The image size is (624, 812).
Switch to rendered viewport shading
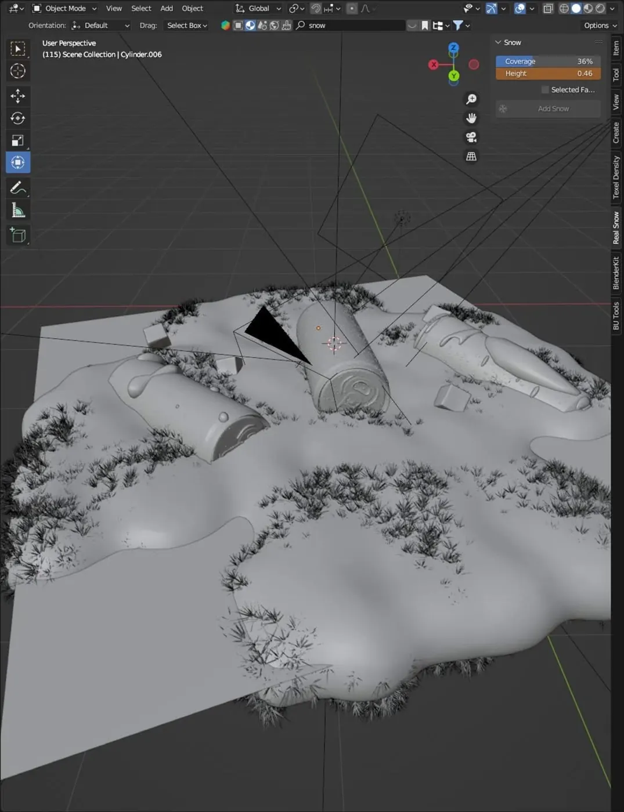pos(600,8)
